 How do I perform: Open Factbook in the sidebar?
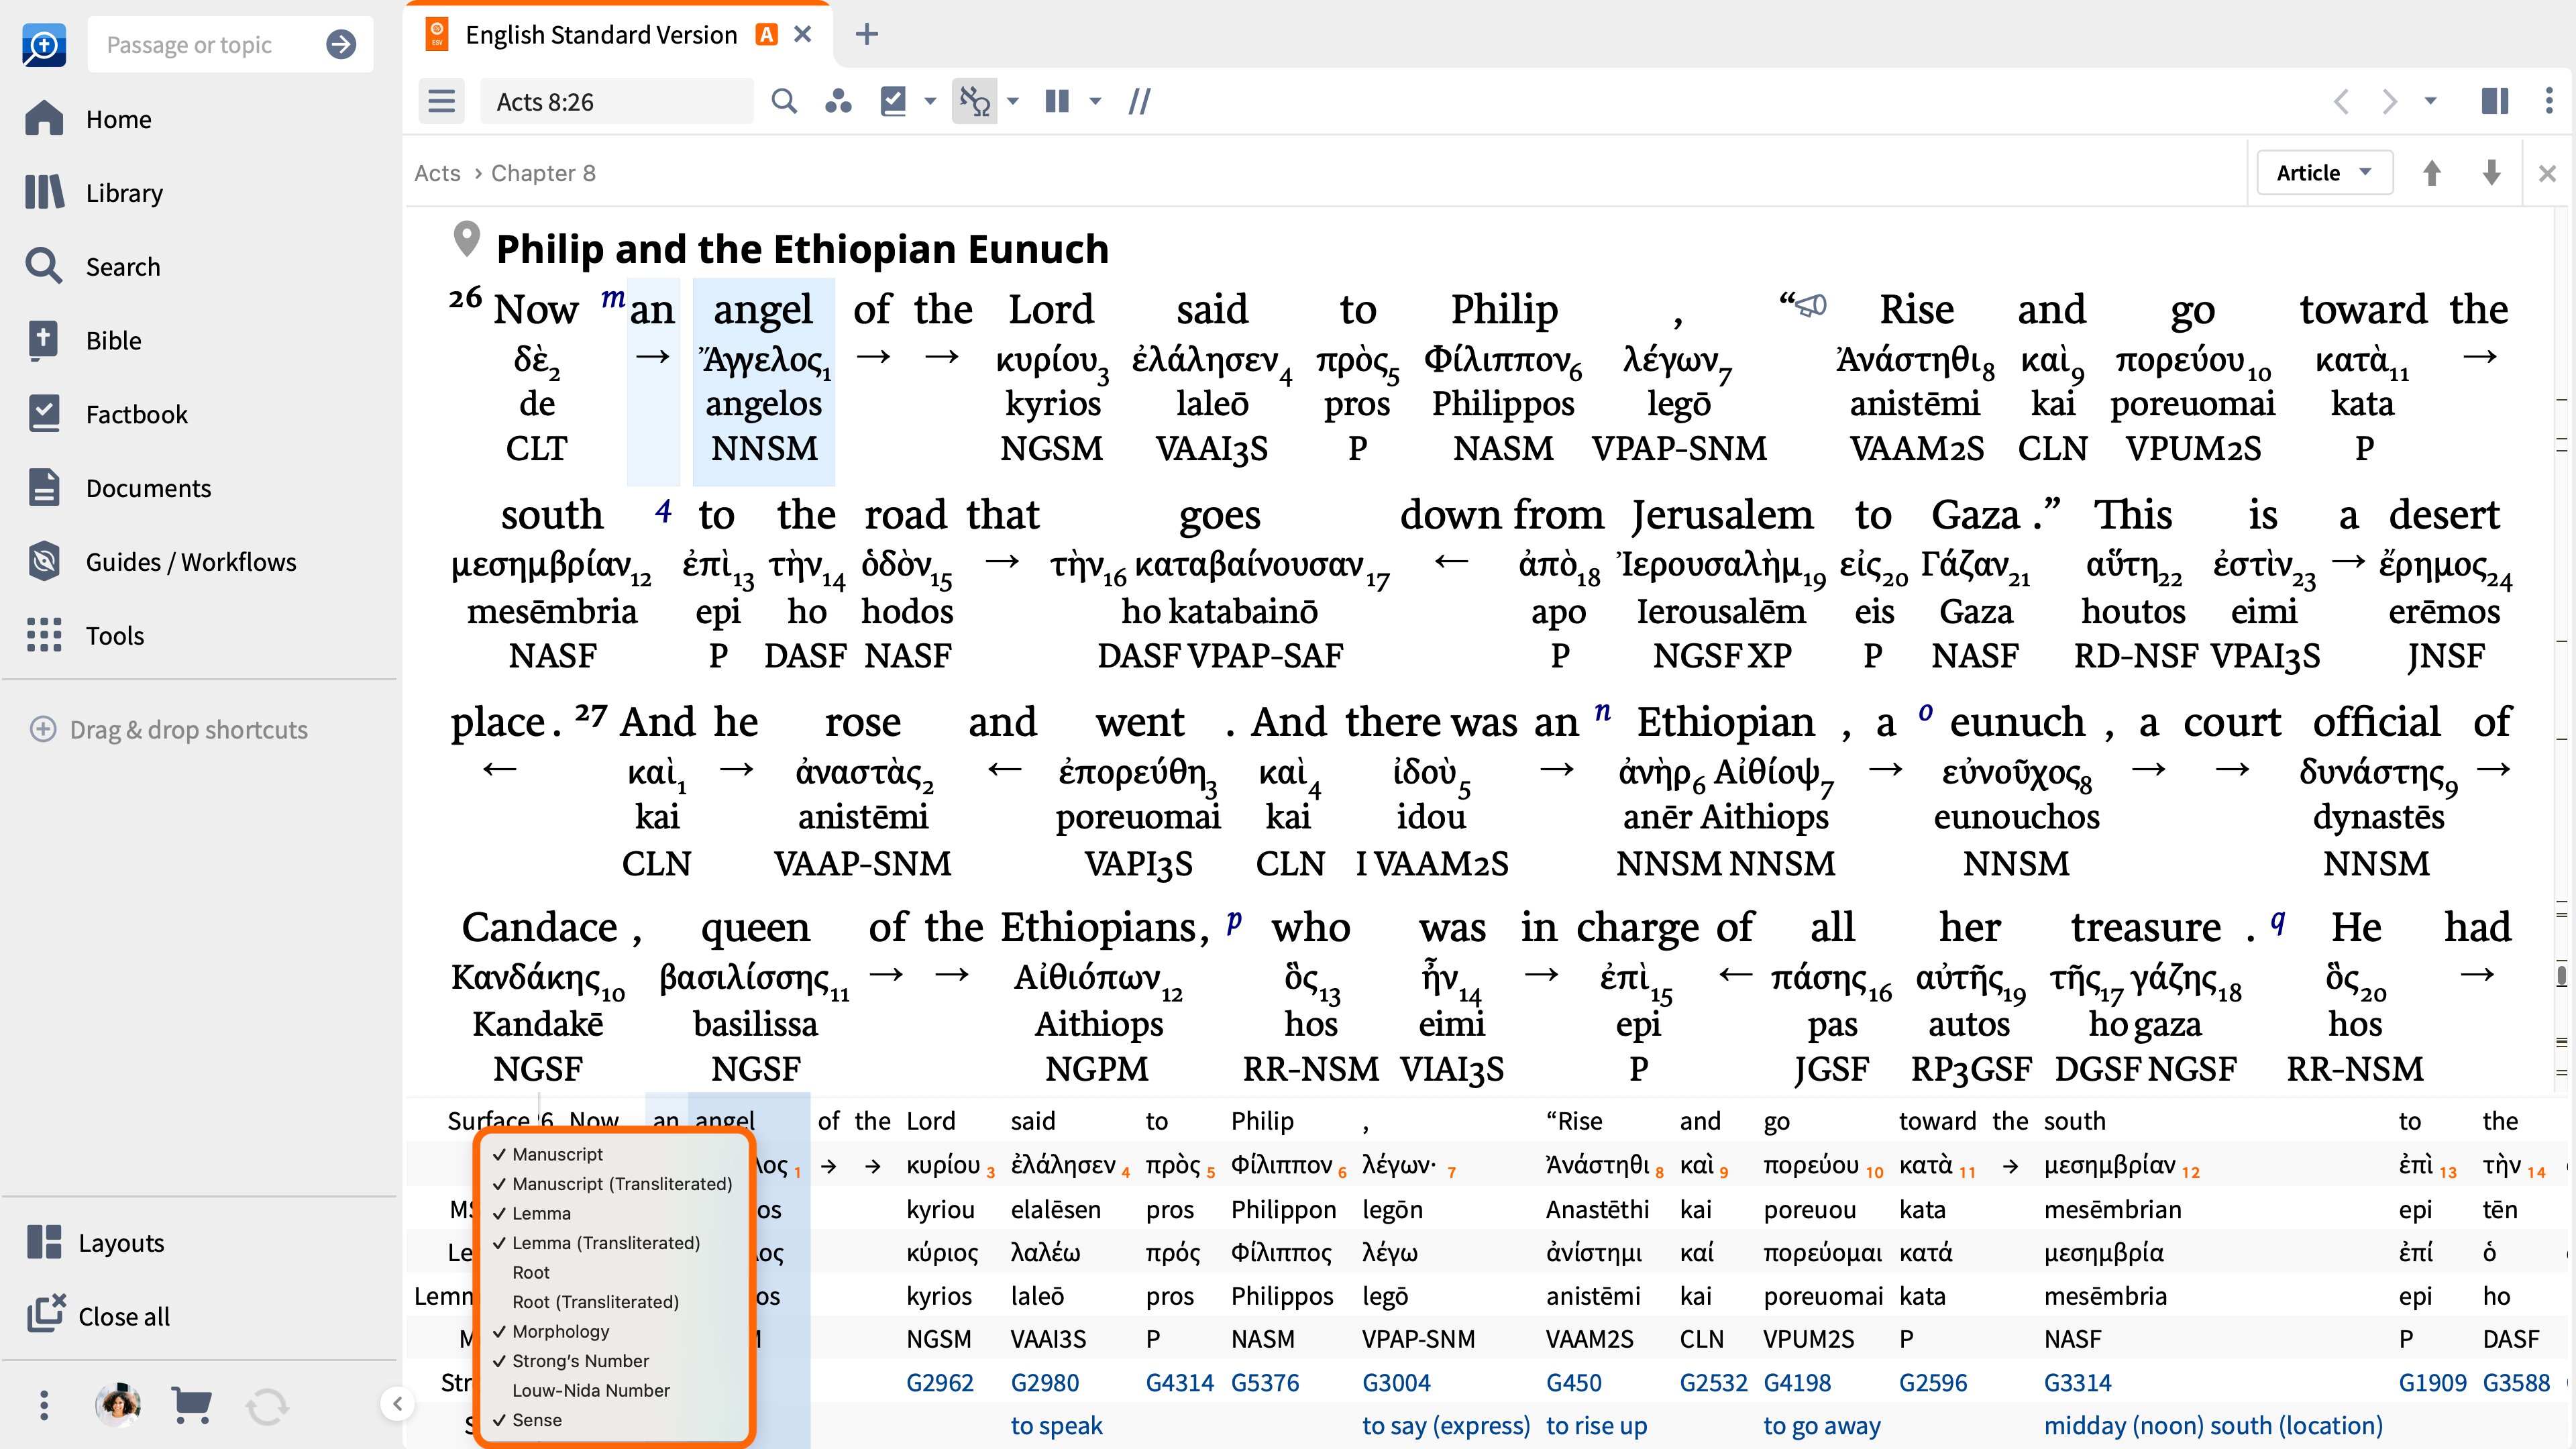pyautogui.click(x=106, y=414)
